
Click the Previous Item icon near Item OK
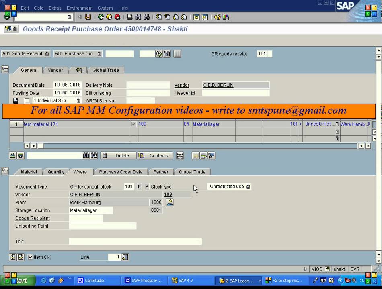pyautogui.click(x=13, y=257)
